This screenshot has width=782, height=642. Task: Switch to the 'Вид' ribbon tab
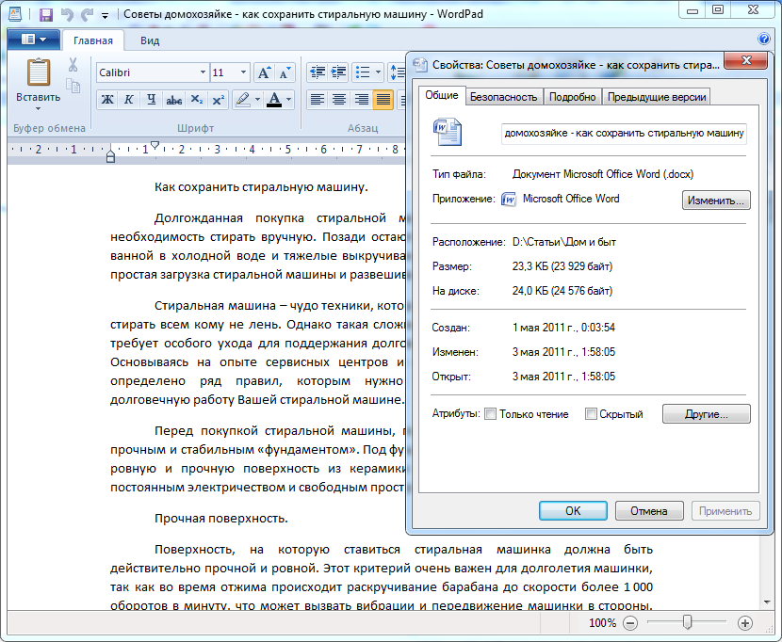(x=150, y=40)
